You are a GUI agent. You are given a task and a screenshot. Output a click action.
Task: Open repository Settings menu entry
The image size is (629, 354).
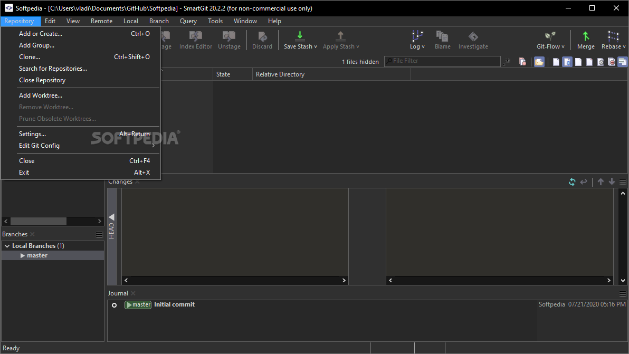coord(81,134)
